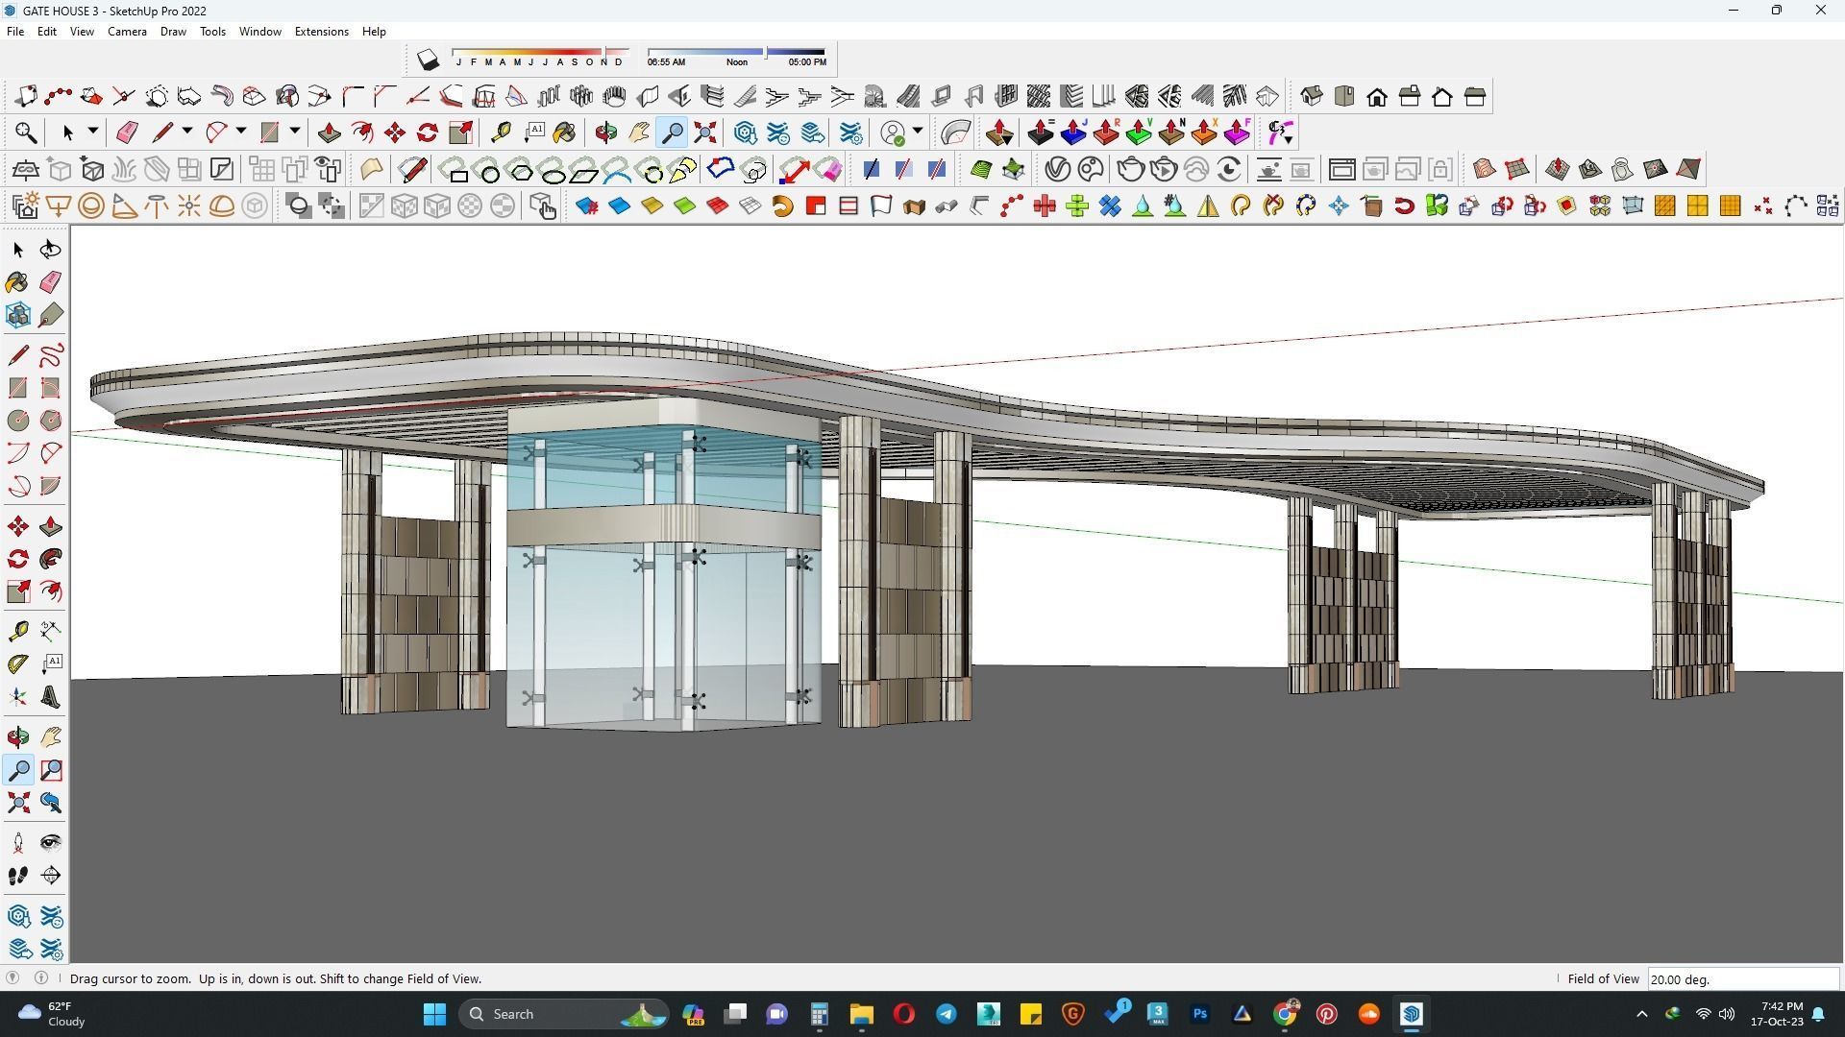The width and height of the screenshot is (1845, 1037).
Task: Toggle the Show/Hide Shadows button
Action: pyautogui.click(x=428, y=60)
